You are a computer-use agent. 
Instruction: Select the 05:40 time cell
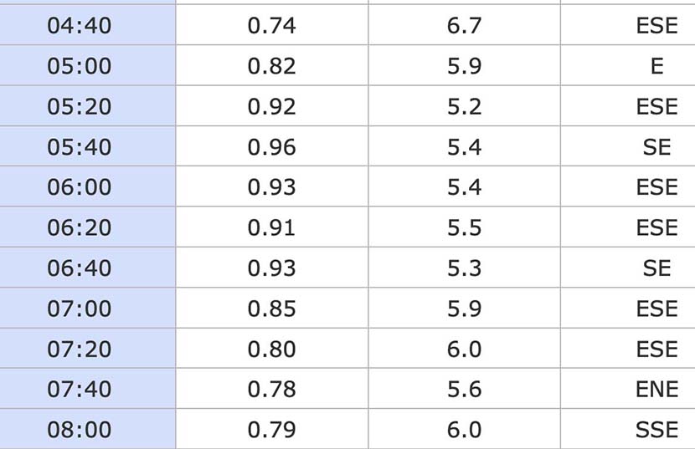pyautogui.click(x=87, y=146)
